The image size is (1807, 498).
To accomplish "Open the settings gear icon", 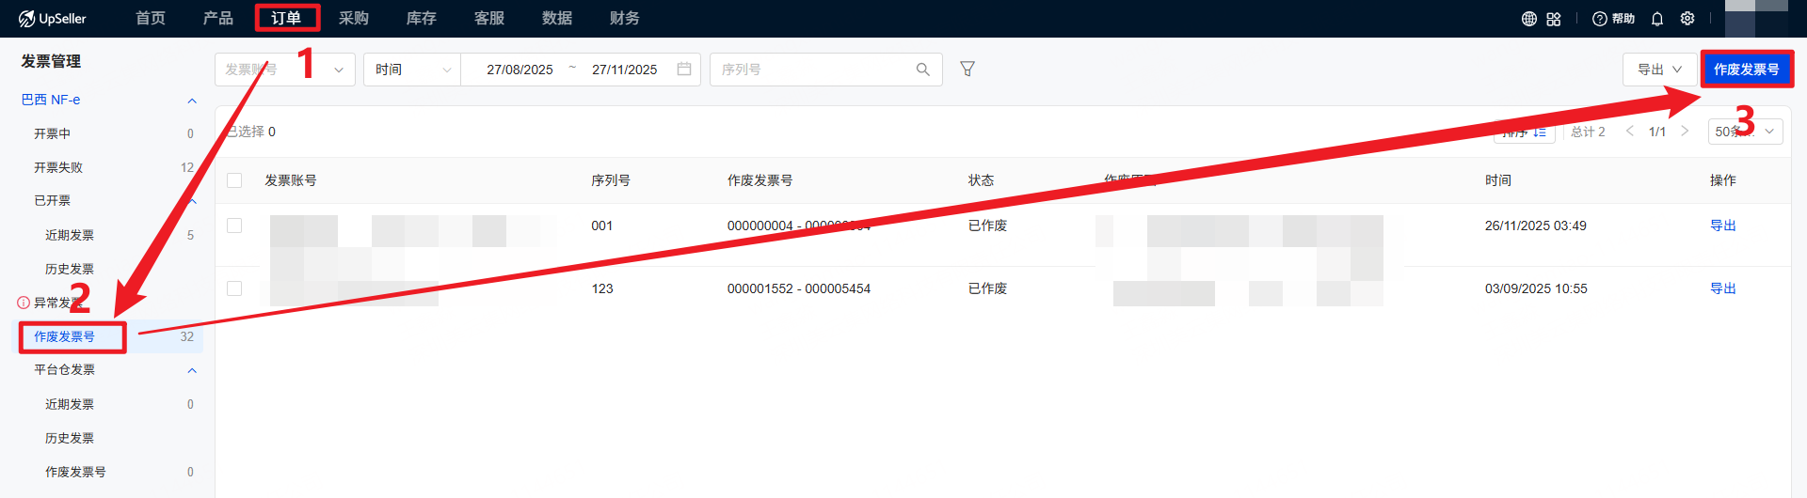I will (1687, 19).
